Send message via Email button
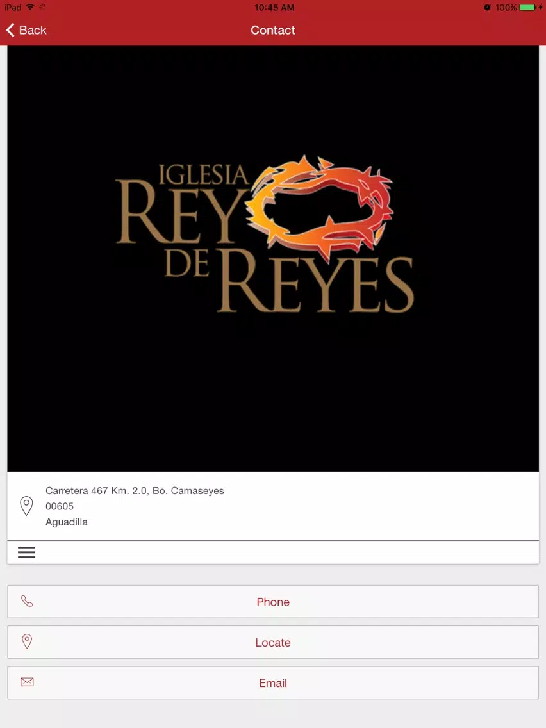This screenshot has width=546, height=728. pyautogui.click(x=273, y=682)
